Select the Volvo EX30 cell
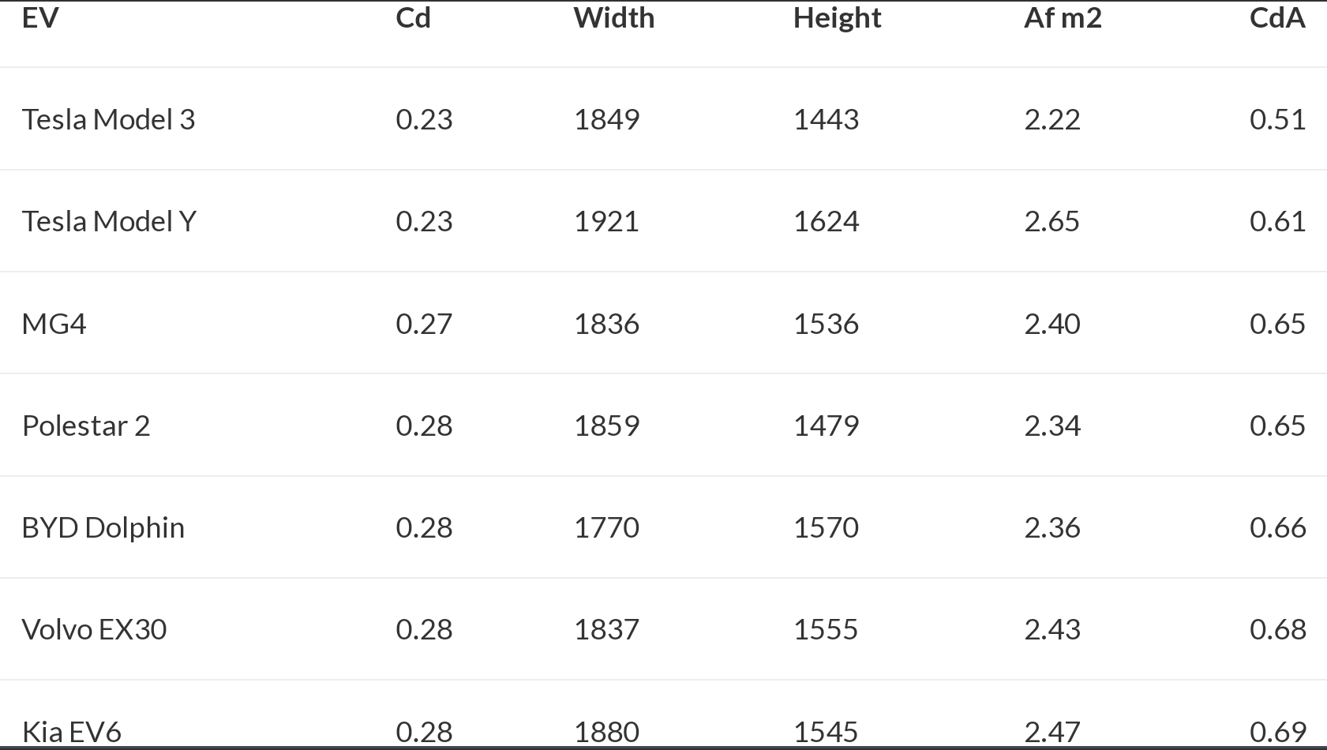The height and width of the screenshot is (750, 1327). tap(95, 629)
